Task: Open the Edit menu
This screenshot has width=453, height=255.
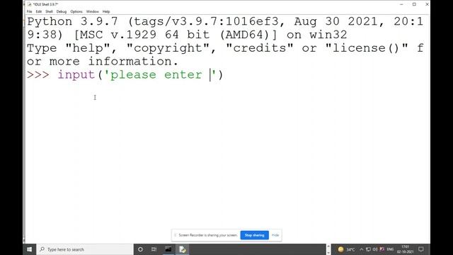Action: pos(39,11)
